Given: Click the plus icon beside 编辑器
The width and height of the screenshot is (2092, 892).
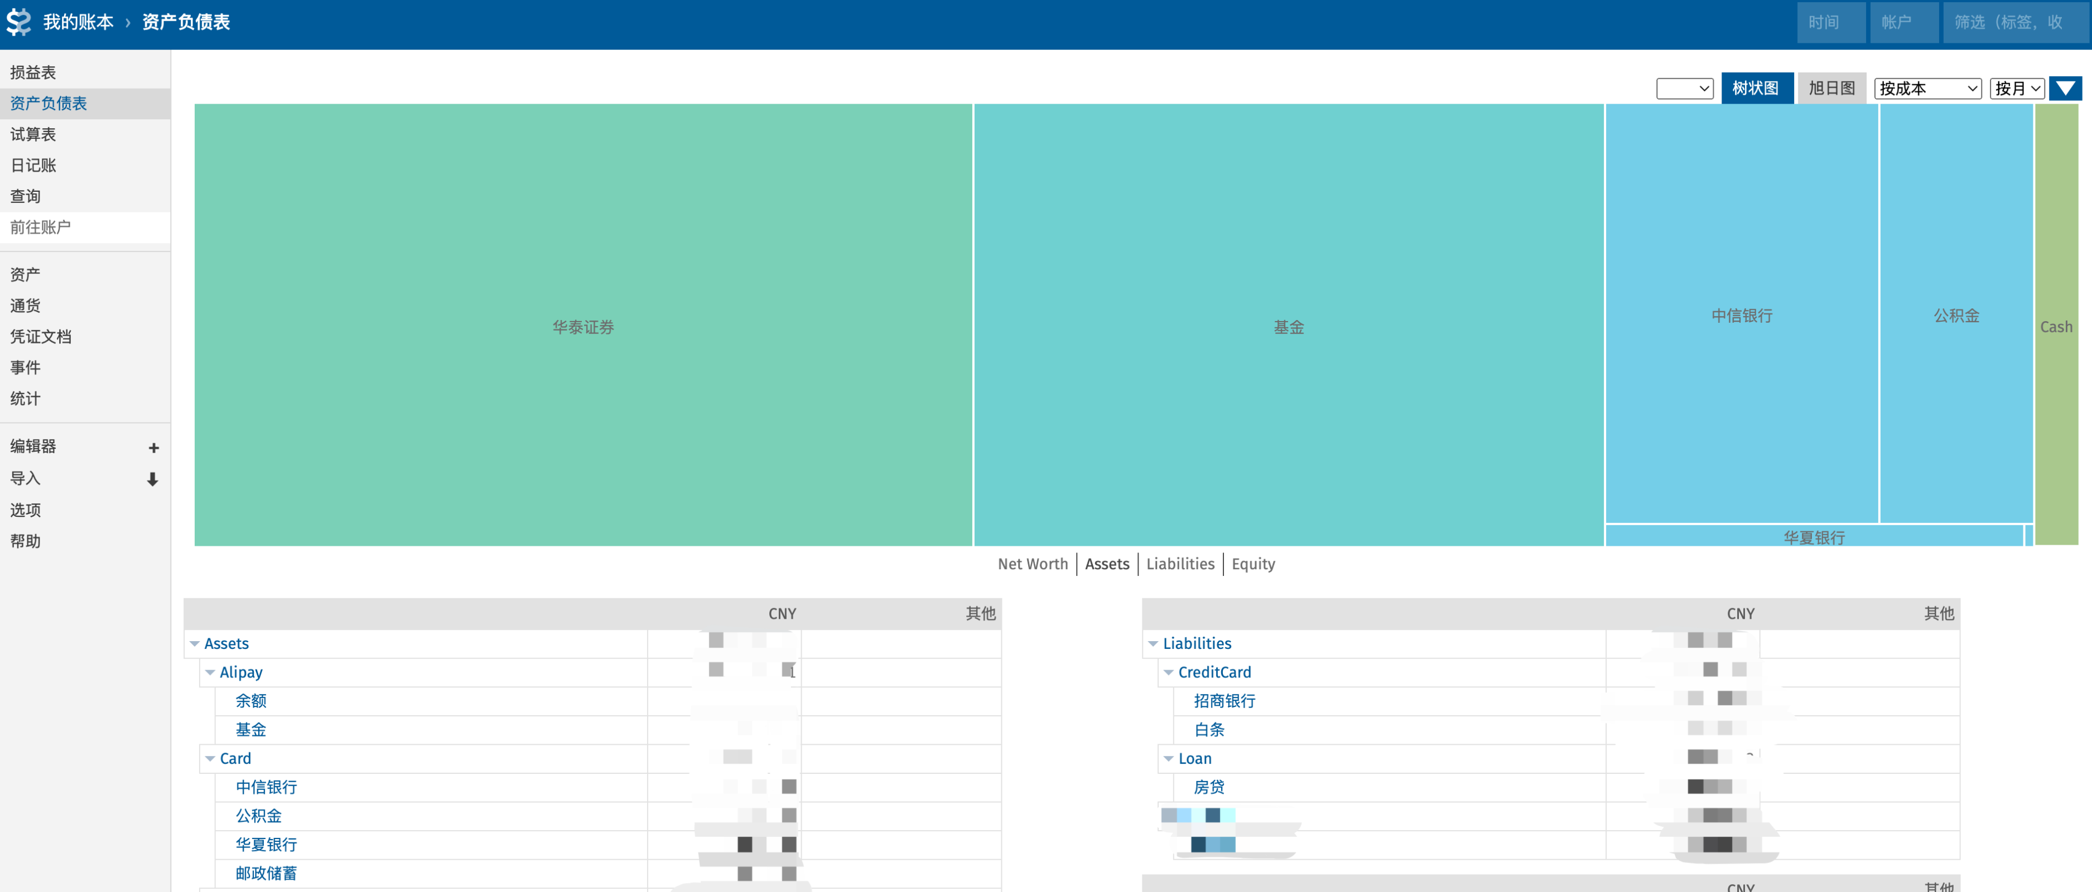Looking at the screenshot, I should (153, 447).
